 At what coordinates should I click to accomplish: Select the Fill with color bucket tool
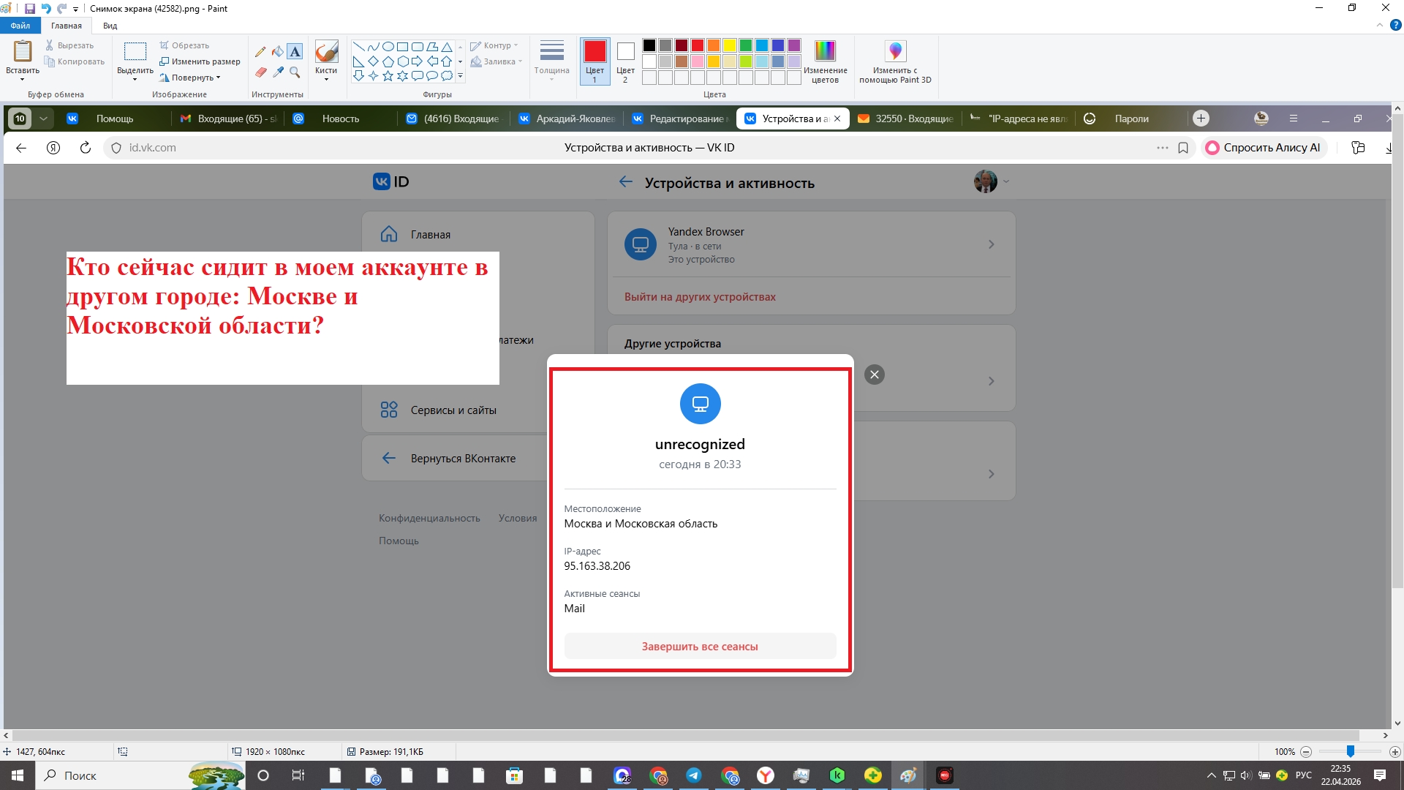tap(278, 52)
